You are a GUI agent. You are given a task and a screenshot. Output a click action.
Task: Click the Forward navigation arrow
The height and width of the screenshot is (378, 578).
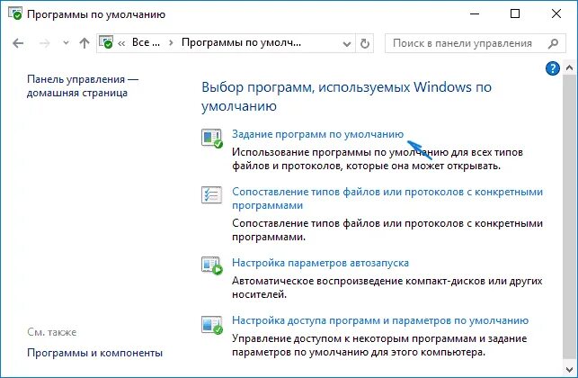click(45, 43)
